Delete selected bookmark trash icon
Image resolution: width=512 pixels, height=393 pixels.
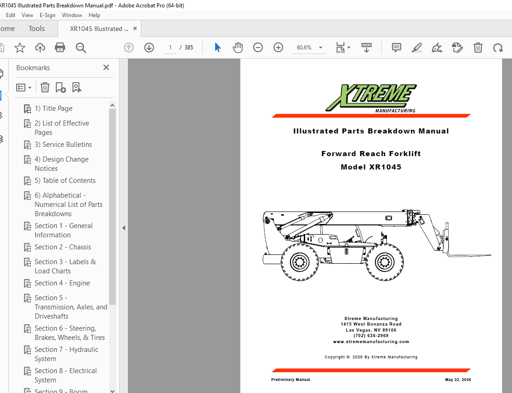pos(45,88)
